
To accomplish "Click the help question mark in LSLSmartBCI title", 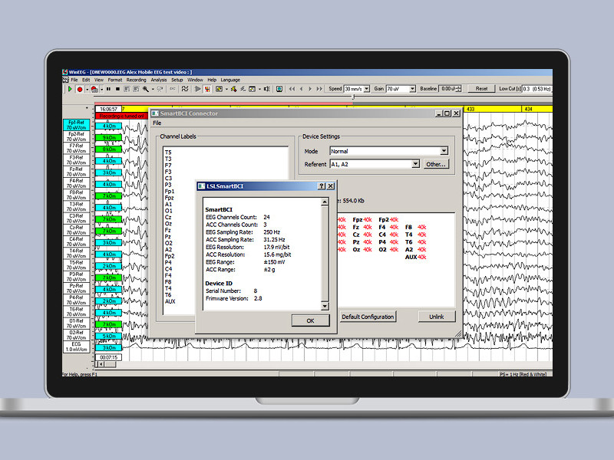I will (322, 186).
